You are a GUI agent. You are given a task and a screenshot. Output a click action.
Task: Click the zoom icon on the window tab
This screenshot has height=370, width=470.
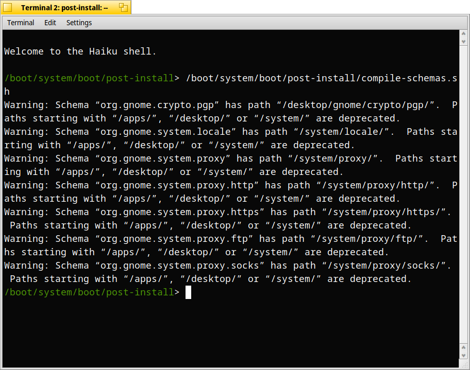click(x=122, y=7)
